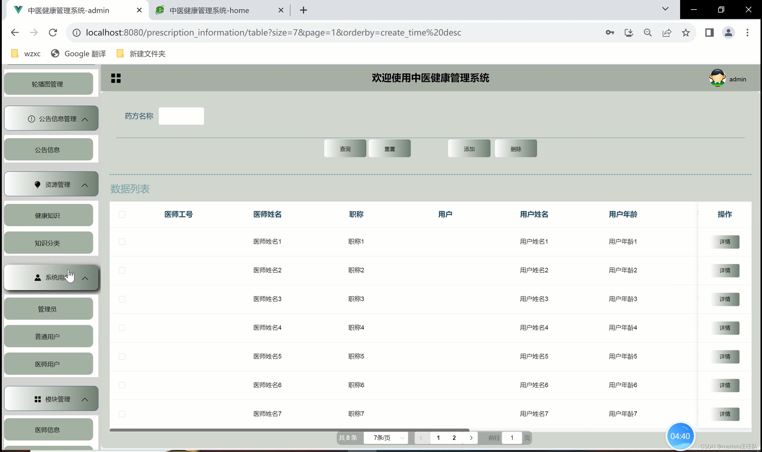Click the grid menu toggle icon
Screen dimensions: 762x452
116,78
